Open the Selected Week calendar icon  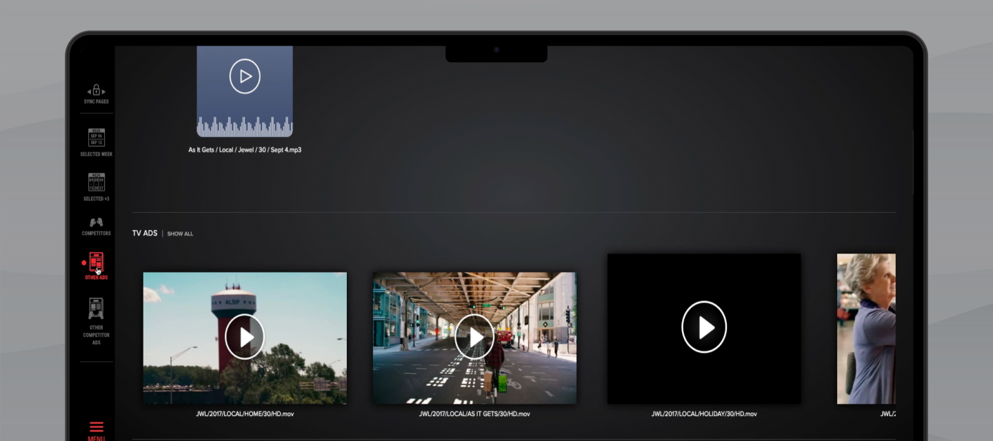tap(97, 137)
